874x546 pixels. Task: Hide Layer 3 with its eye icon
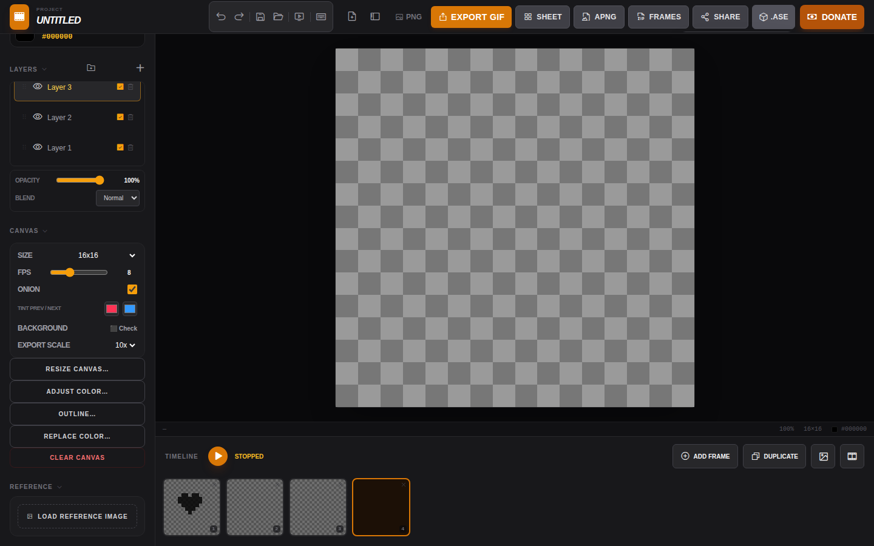click(x=38, y=87)
